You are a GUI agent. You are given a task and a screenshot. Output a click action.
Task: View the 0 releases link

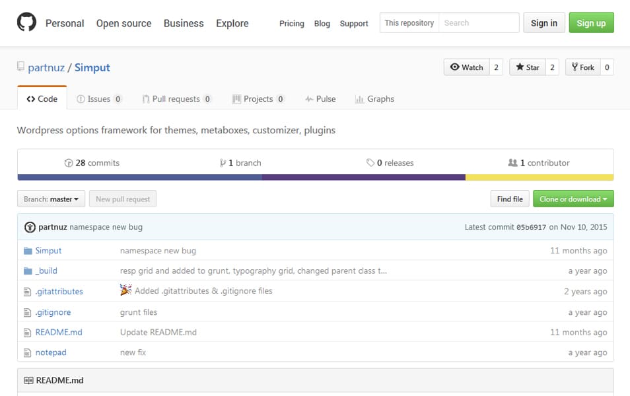(x=390, y=162)
